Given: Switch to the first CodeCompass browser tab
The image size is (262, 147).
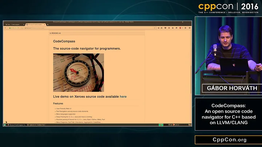Looking at the screenshot, I should point(14,24).
